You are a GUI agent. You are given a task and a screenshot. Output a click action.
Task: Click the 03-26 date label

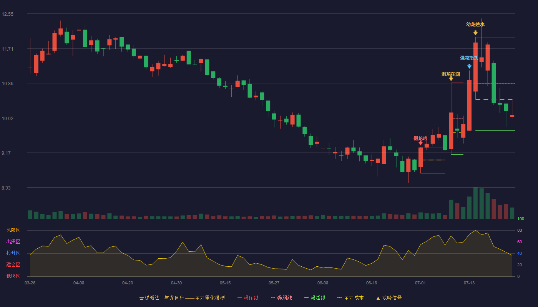click(30, 283)
